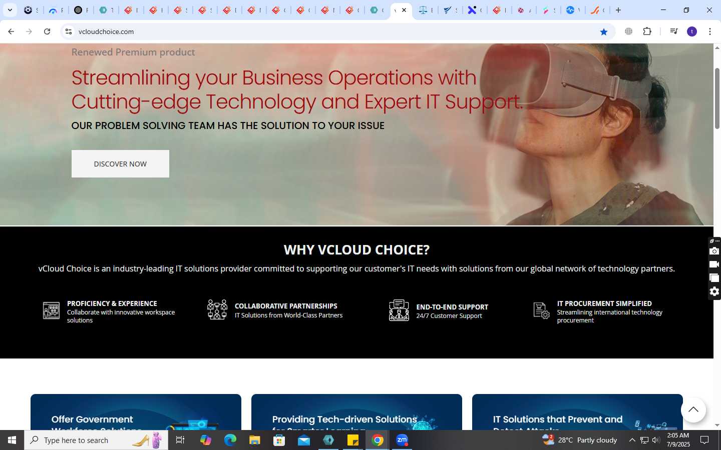This screenshot has width=721, height=450.
Task: Click the Collaborative Partnerships icon
Action: click(217, 309)
